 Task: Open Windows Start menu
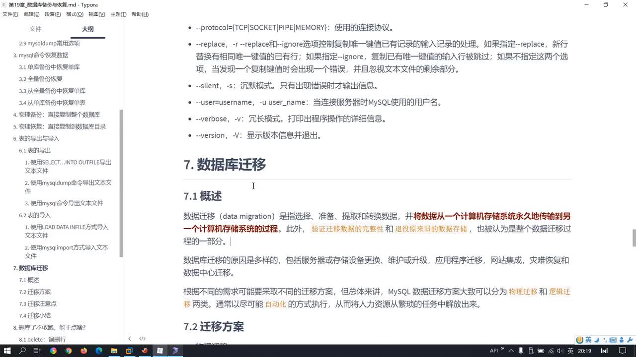[7, 351]
